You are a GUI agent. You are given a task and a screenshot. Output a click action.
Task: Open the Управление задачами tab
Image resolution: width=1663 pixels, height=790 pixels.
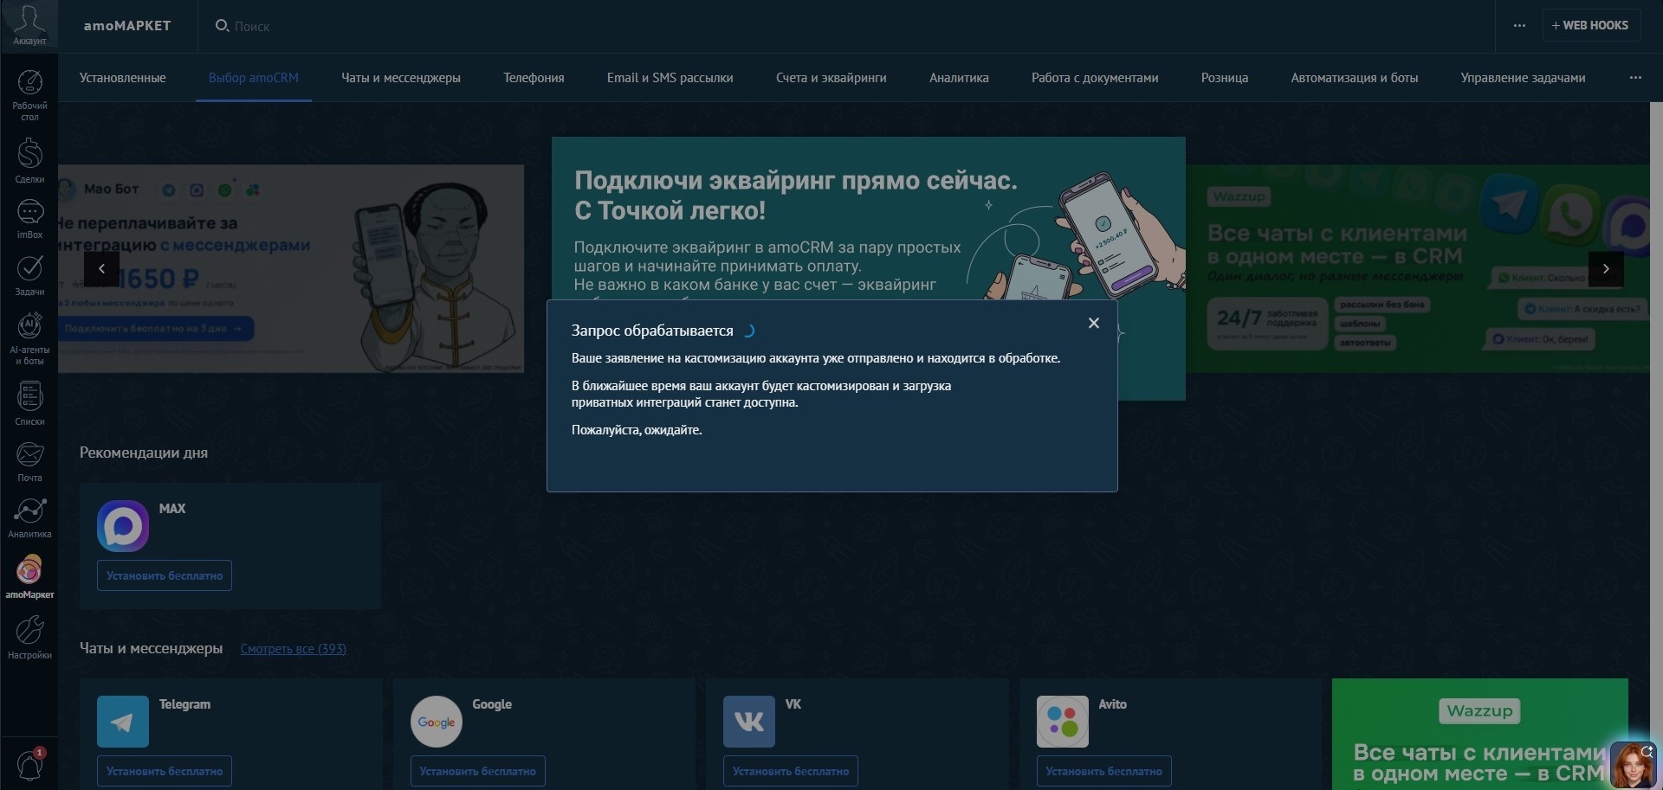(1524, 78)
